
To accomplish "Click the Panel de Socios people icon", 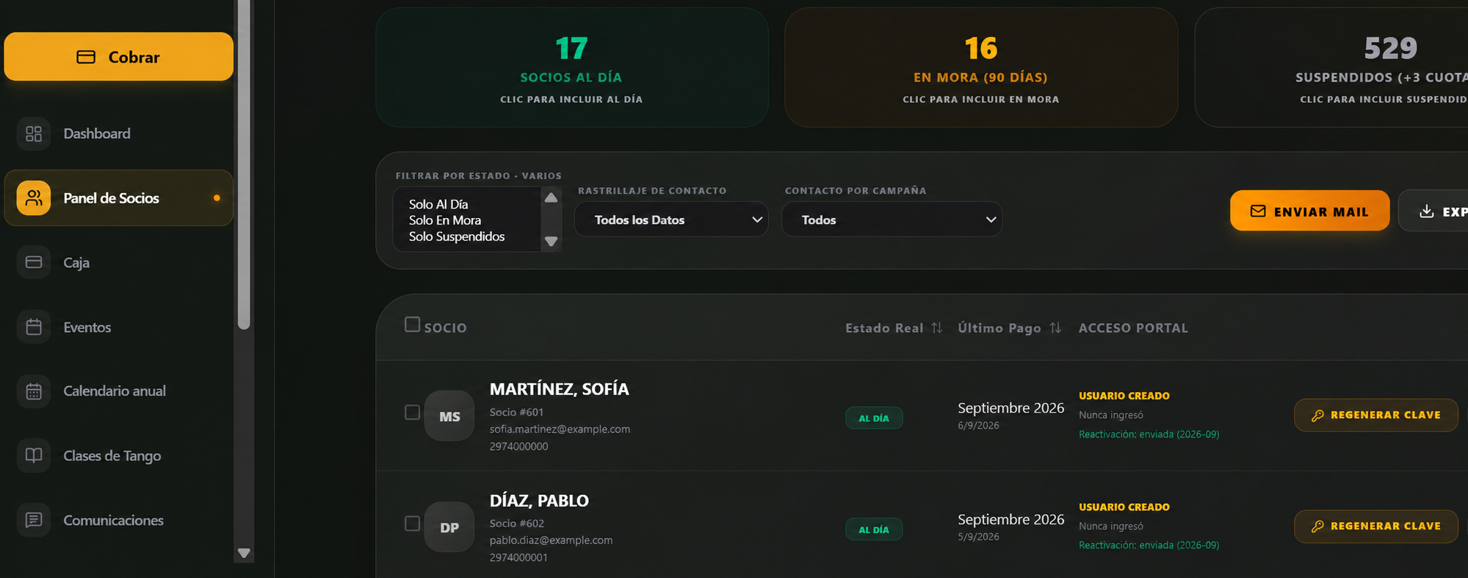I will [34, 198].
